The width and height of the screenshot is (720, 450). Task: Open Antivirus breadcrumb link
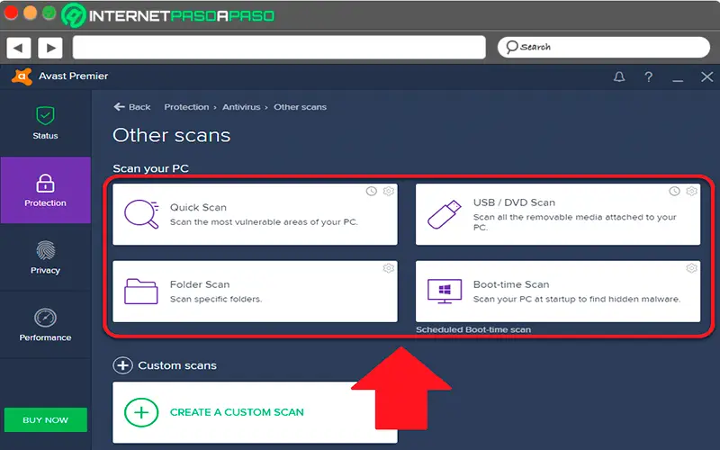click(x=241, y=107)
